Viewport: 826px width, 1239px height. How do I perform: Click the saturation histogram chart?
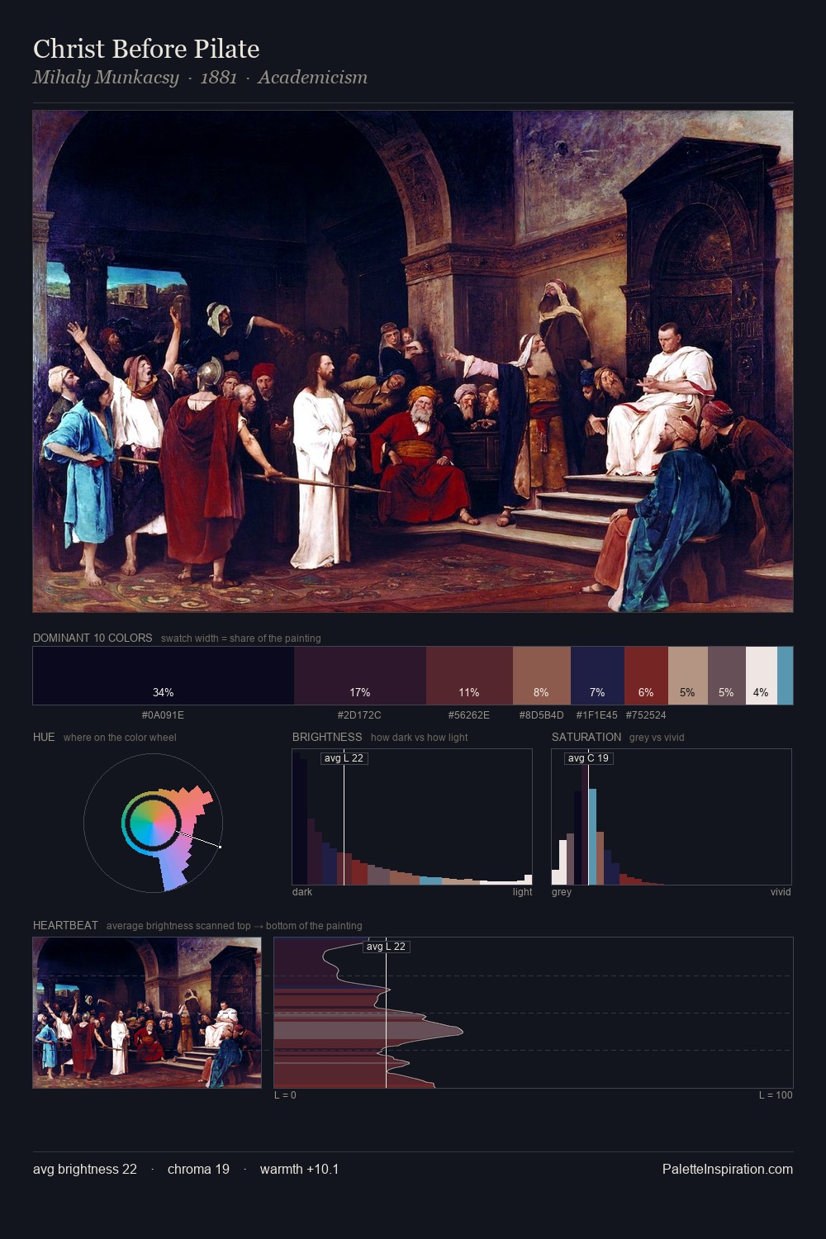(672, 817)
